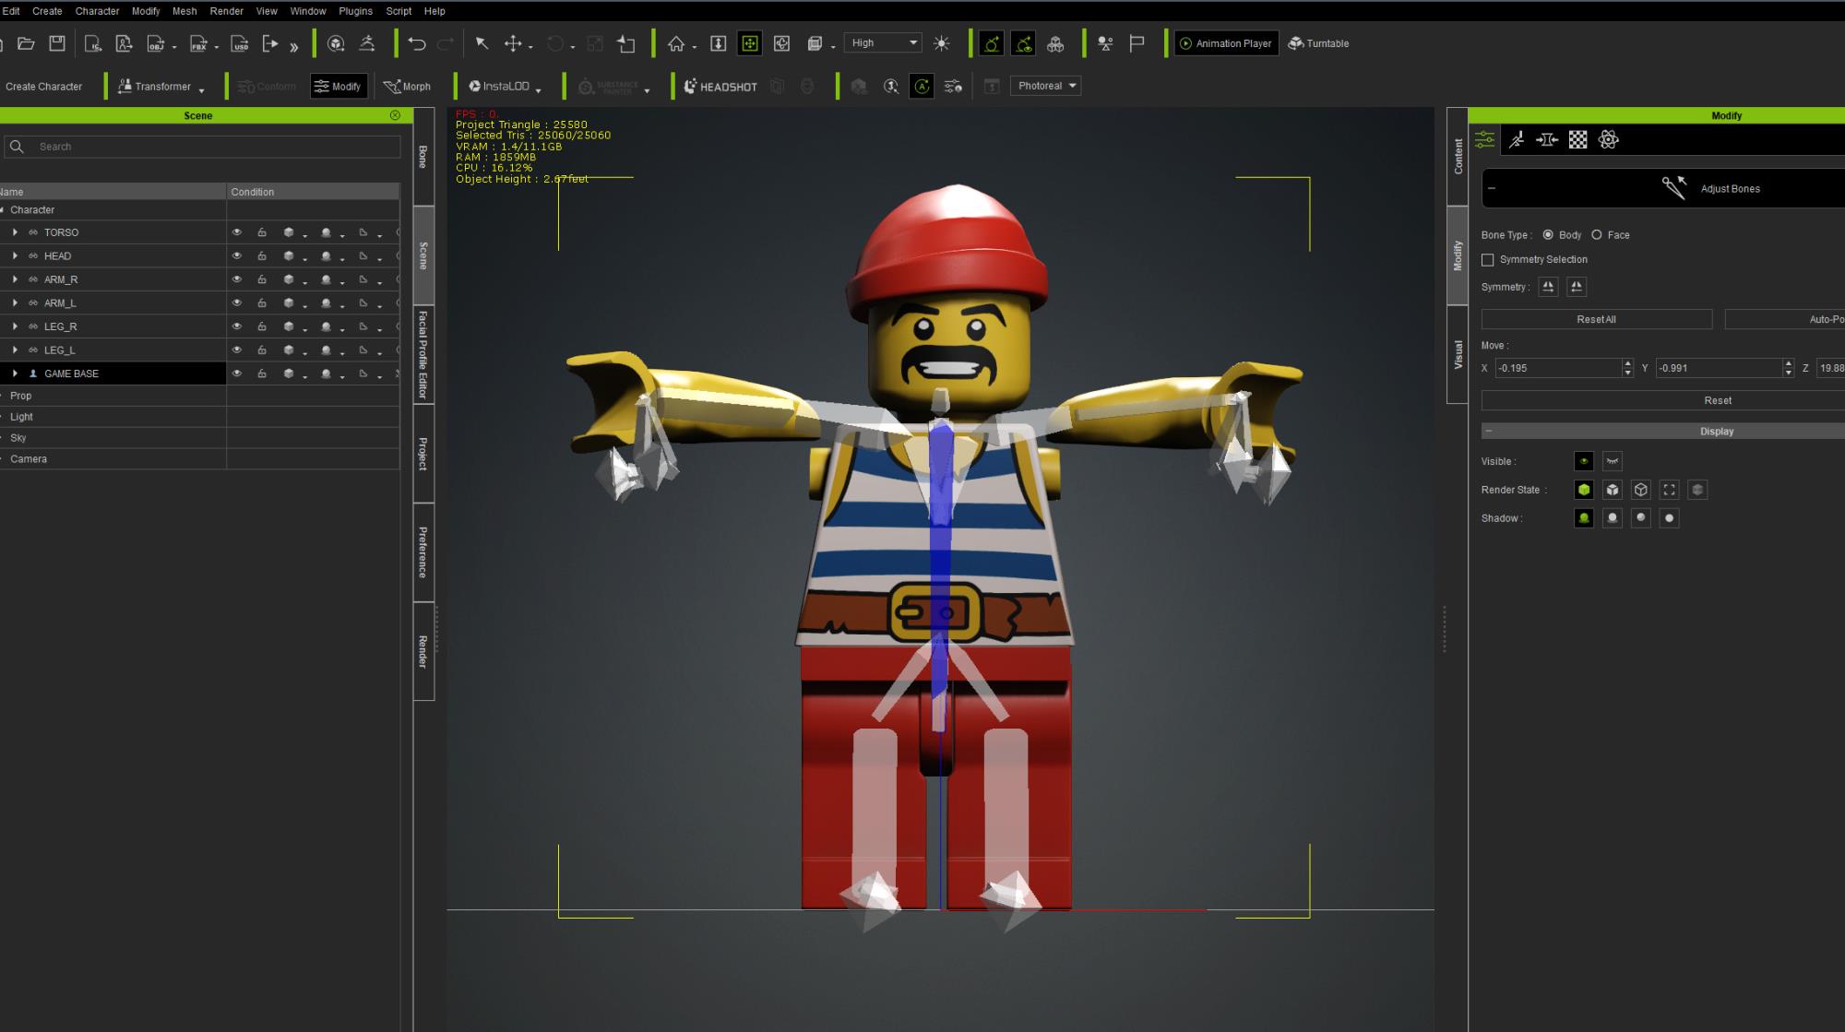Screen dimensions: 1845x1032
Task: Click the Move X input field
Action: (x=1558, y=368)
